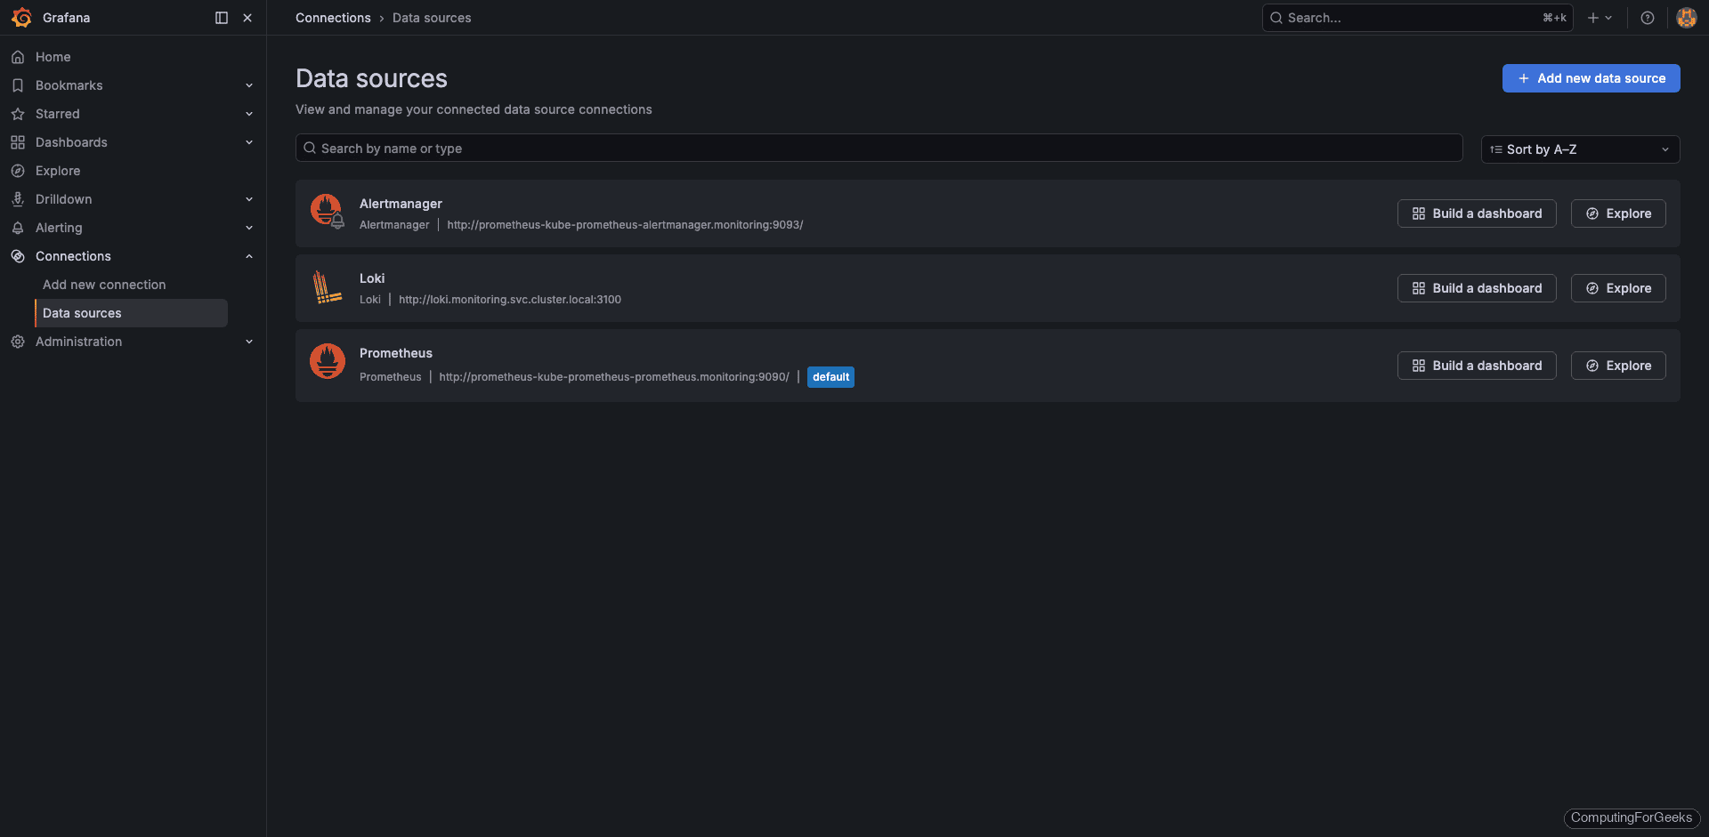The image size is (1709, 837).
Task: Open Explore from the sidebar
Action: (58, 171)
